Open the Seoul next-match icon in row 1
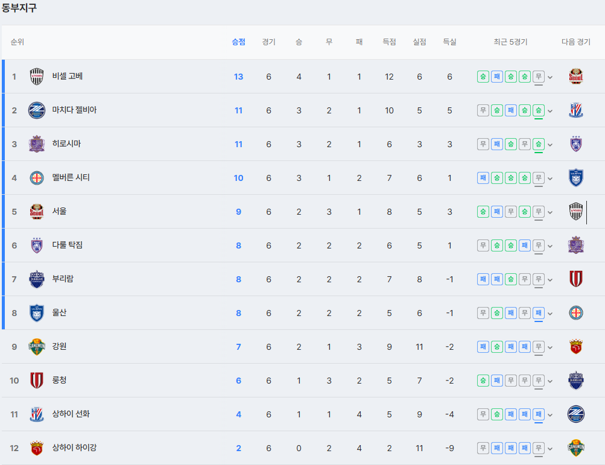Screen dimensions: 605x465 575,77
